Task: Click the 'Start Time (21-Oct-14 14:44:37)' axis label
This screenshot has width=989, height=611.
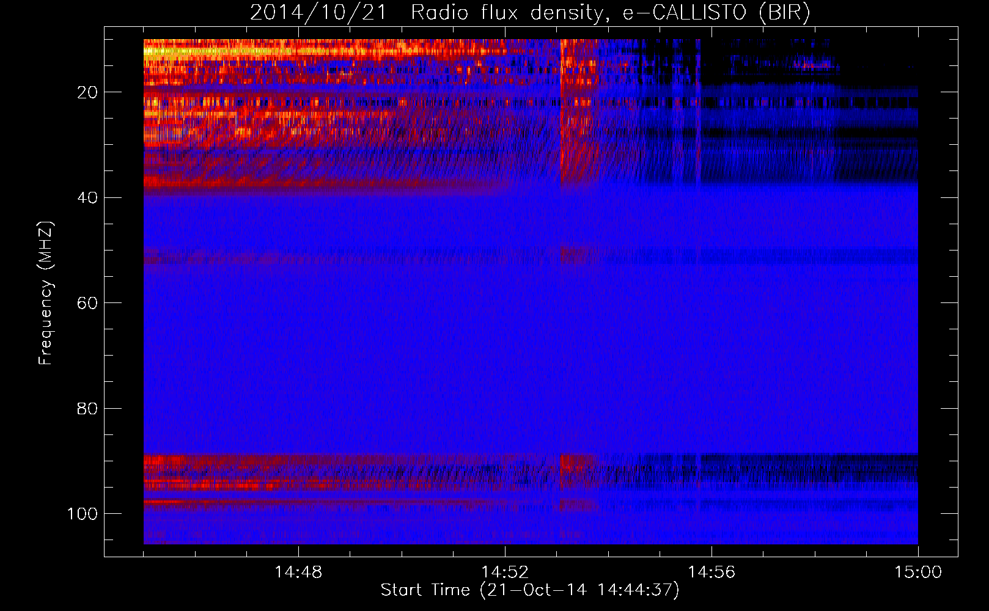Action: (530, 590)
